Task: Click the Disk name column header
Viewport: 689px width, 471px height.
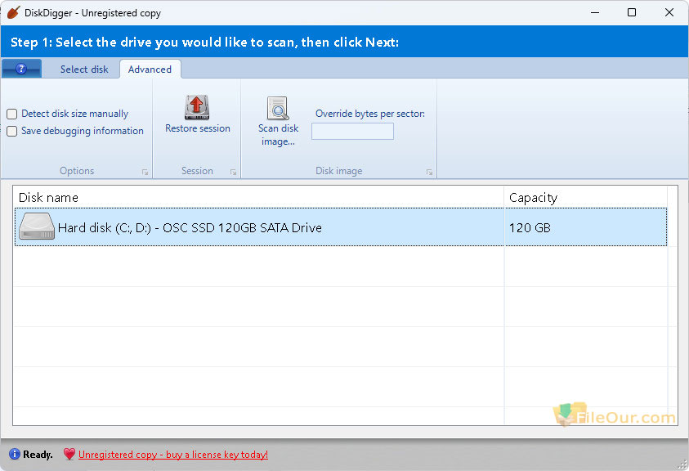Action: tap(258, 197)
